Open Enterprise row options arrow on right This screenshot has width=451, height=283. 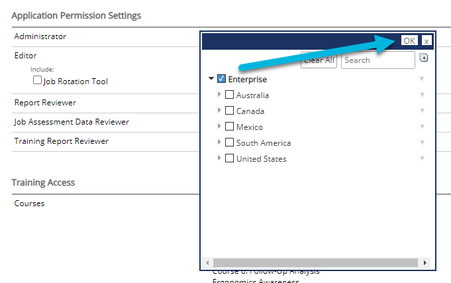tap(422, 79)
